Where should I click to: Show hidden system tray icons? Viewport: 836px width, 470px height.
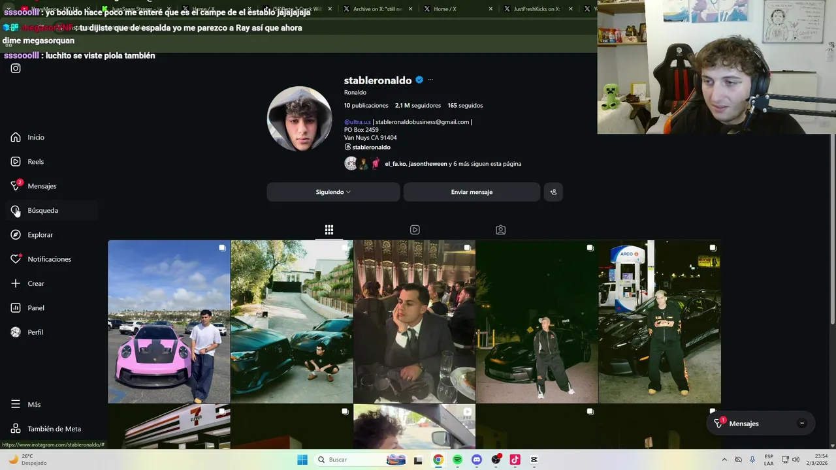724,460
